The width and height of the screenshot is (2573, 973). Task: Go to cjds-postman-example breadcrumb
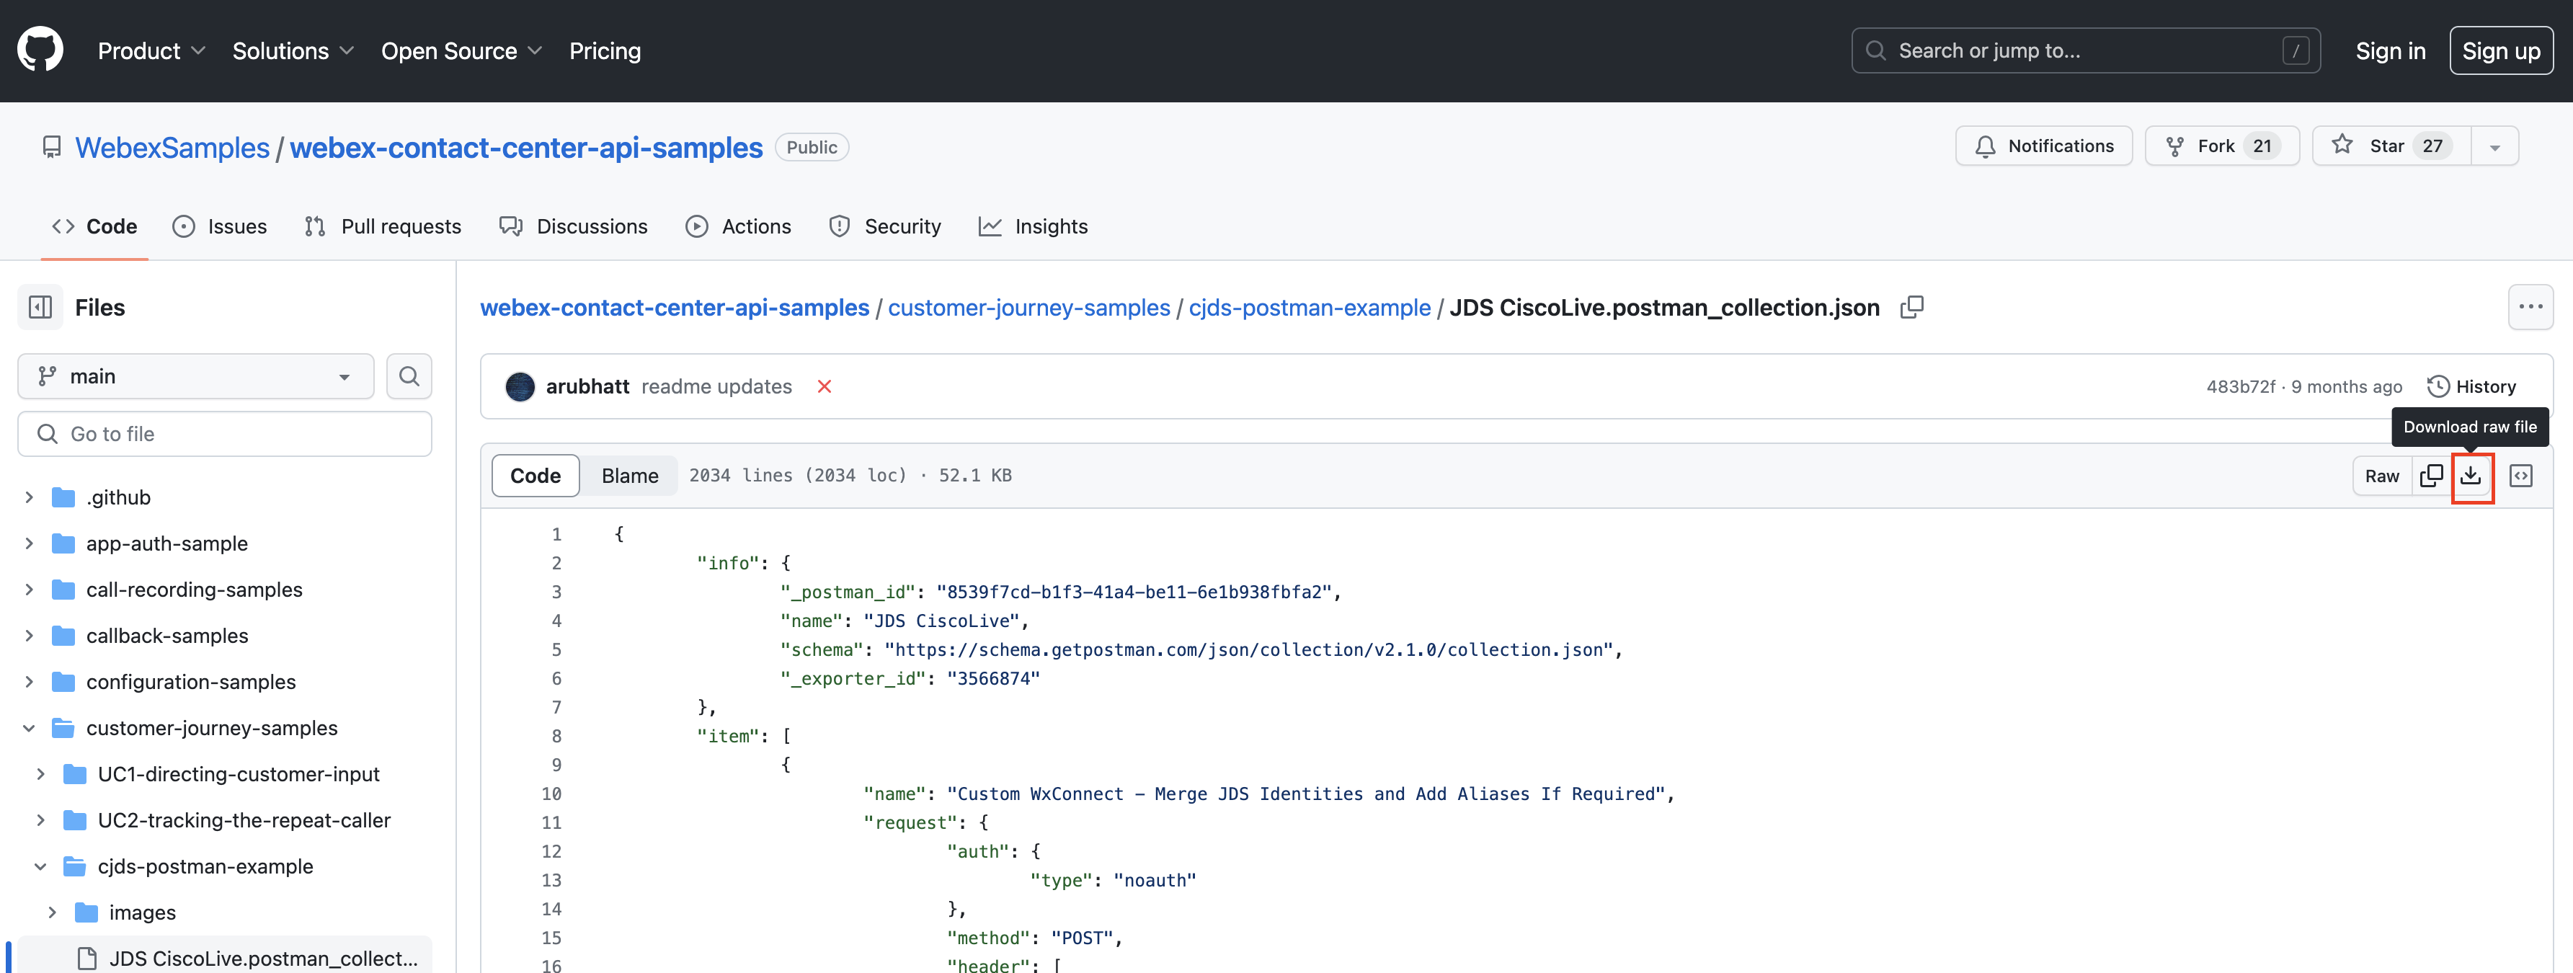coord(1310,308)
